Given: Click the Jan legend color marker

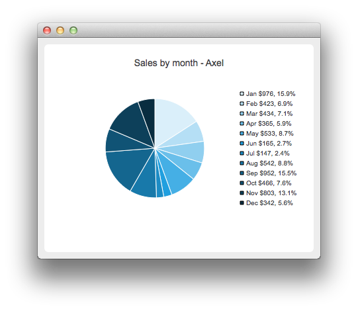Looking at the screenshot, I should coord(242,93).
